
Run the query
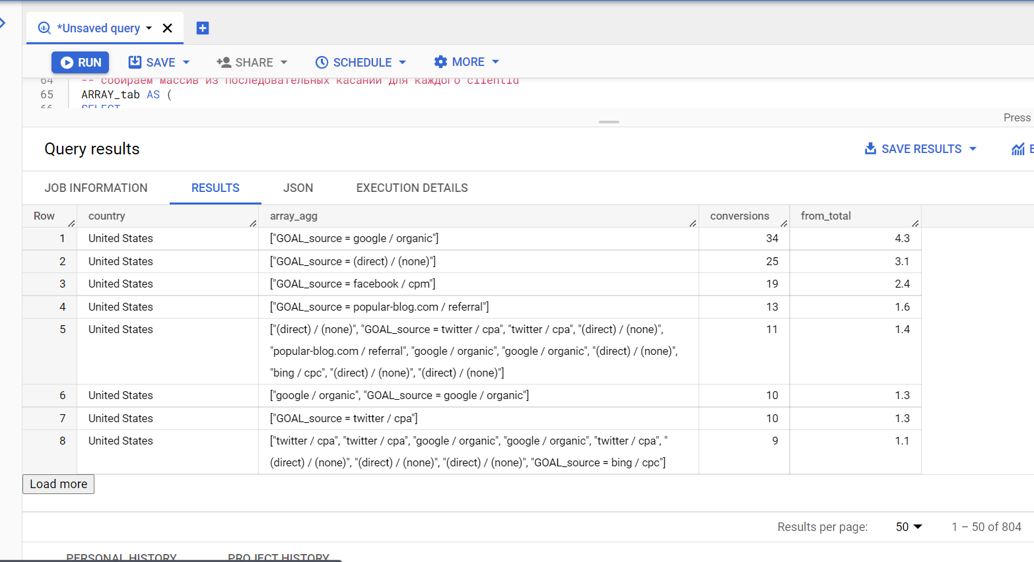point(80,62)
